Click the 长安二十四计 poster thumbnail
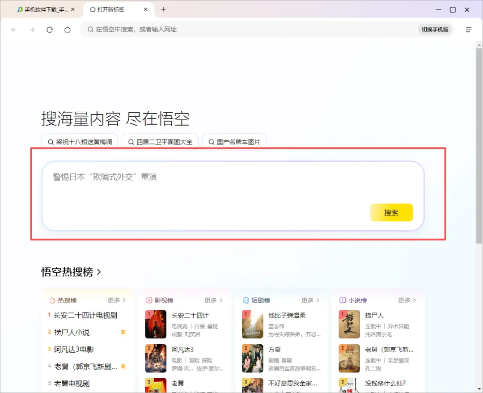This screenshot has height=393, width=483. click(156, 324)
